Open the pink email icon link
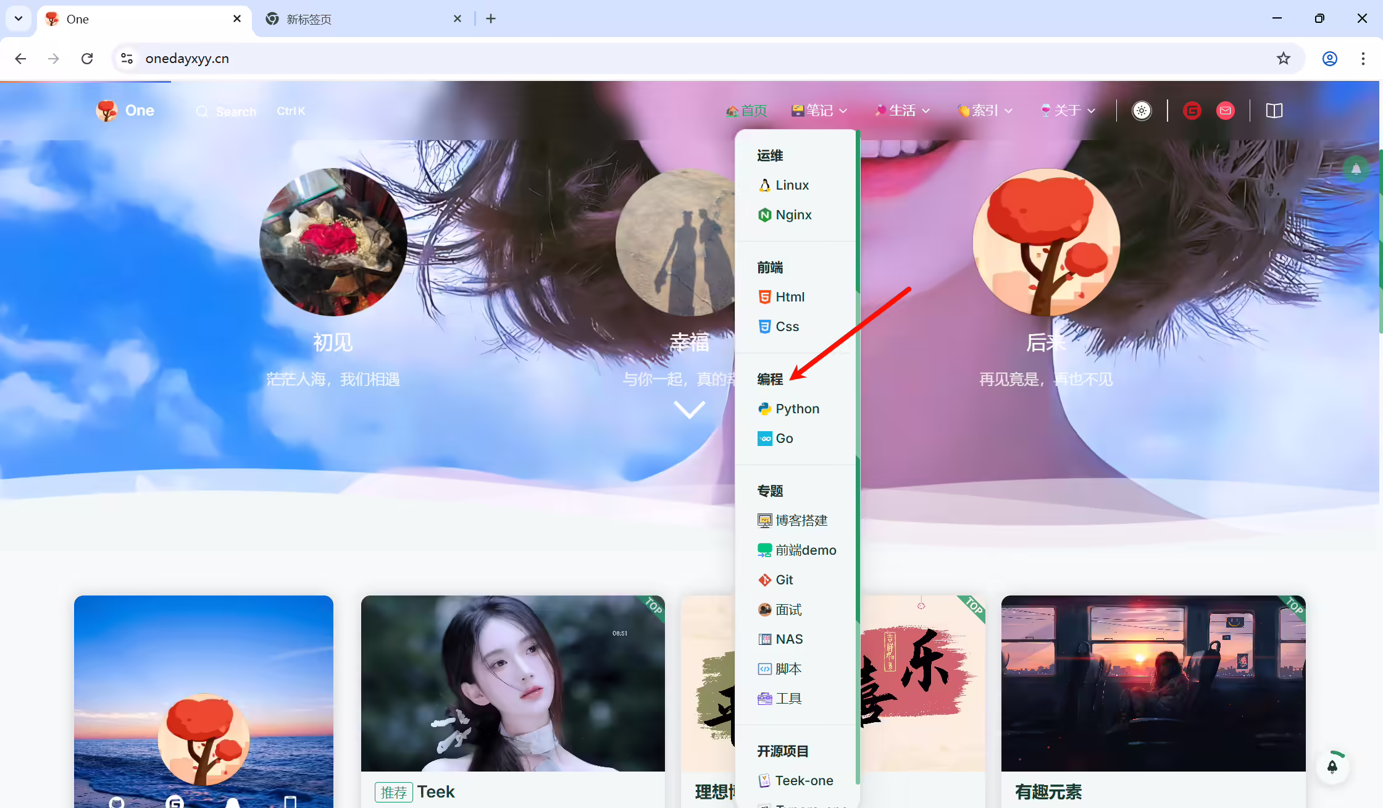This screenshot has height=808, width=1383. tap(1226, 111)
